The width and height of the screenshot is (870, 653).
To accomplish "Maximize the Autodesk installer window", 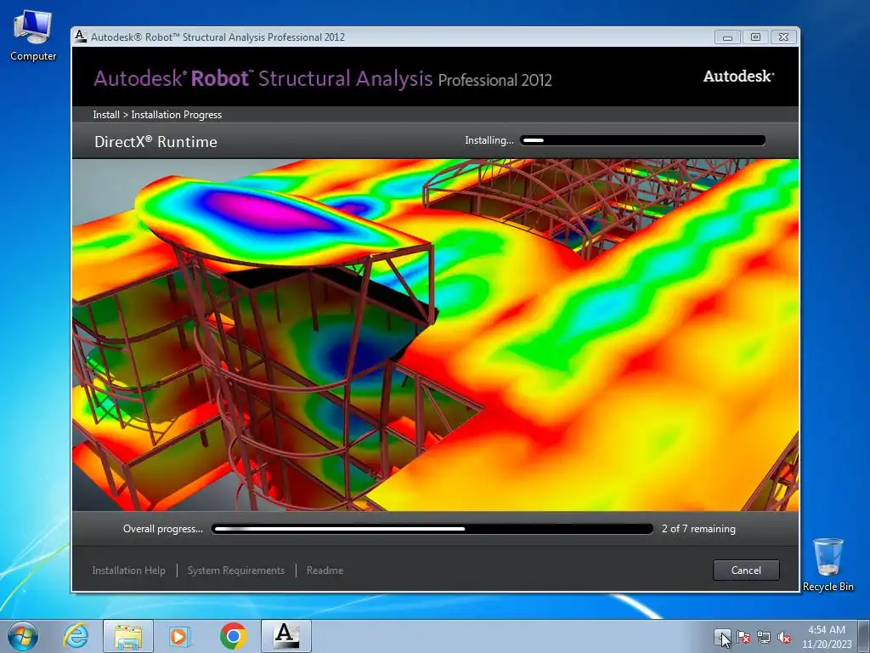I will coord(755,37).
